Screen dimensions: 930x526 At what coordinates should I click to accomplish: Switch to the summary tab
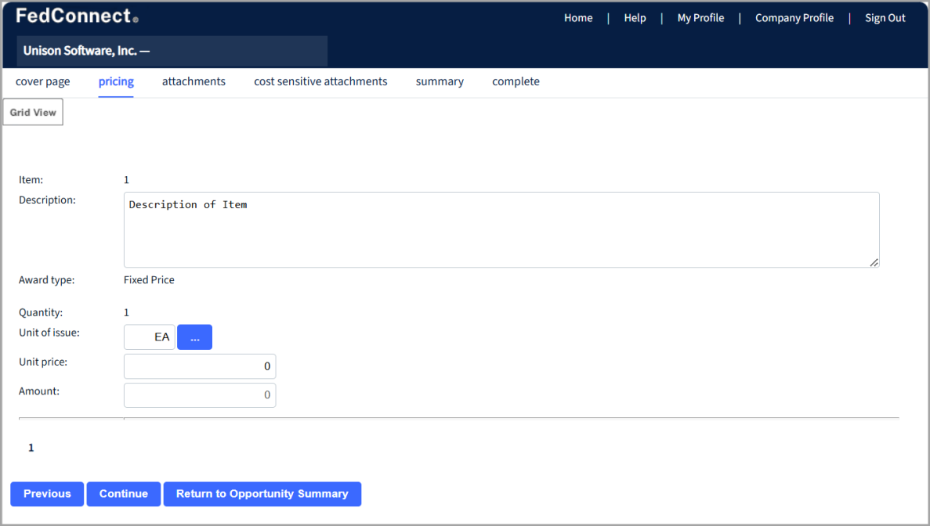(440, 81)
